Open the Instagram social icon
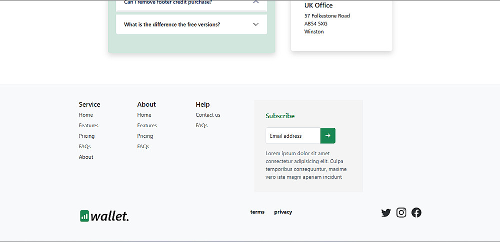Viewport: 500px width, 242px height. (x=401, y=213)
